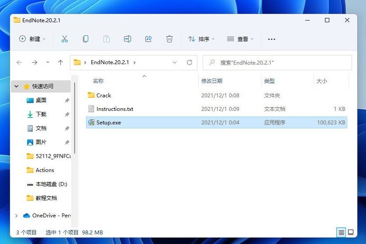Screen dimensions: 366x244
Task: Click the Delete trash can icon
Action: coord(169,39)
